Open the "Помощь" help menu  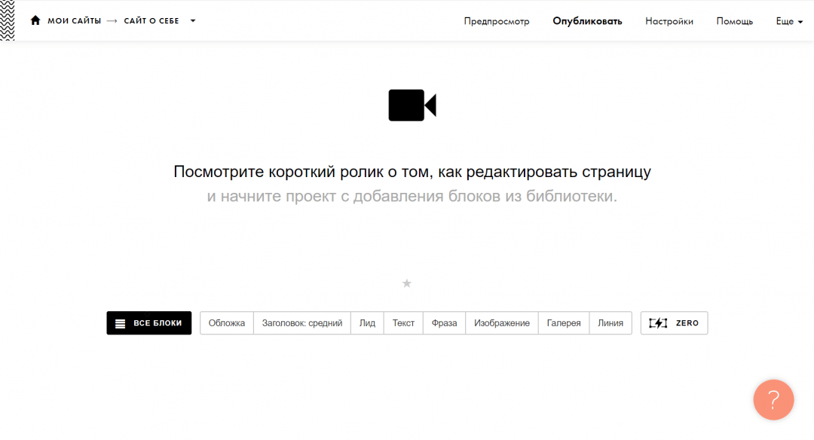coord(734,21)
